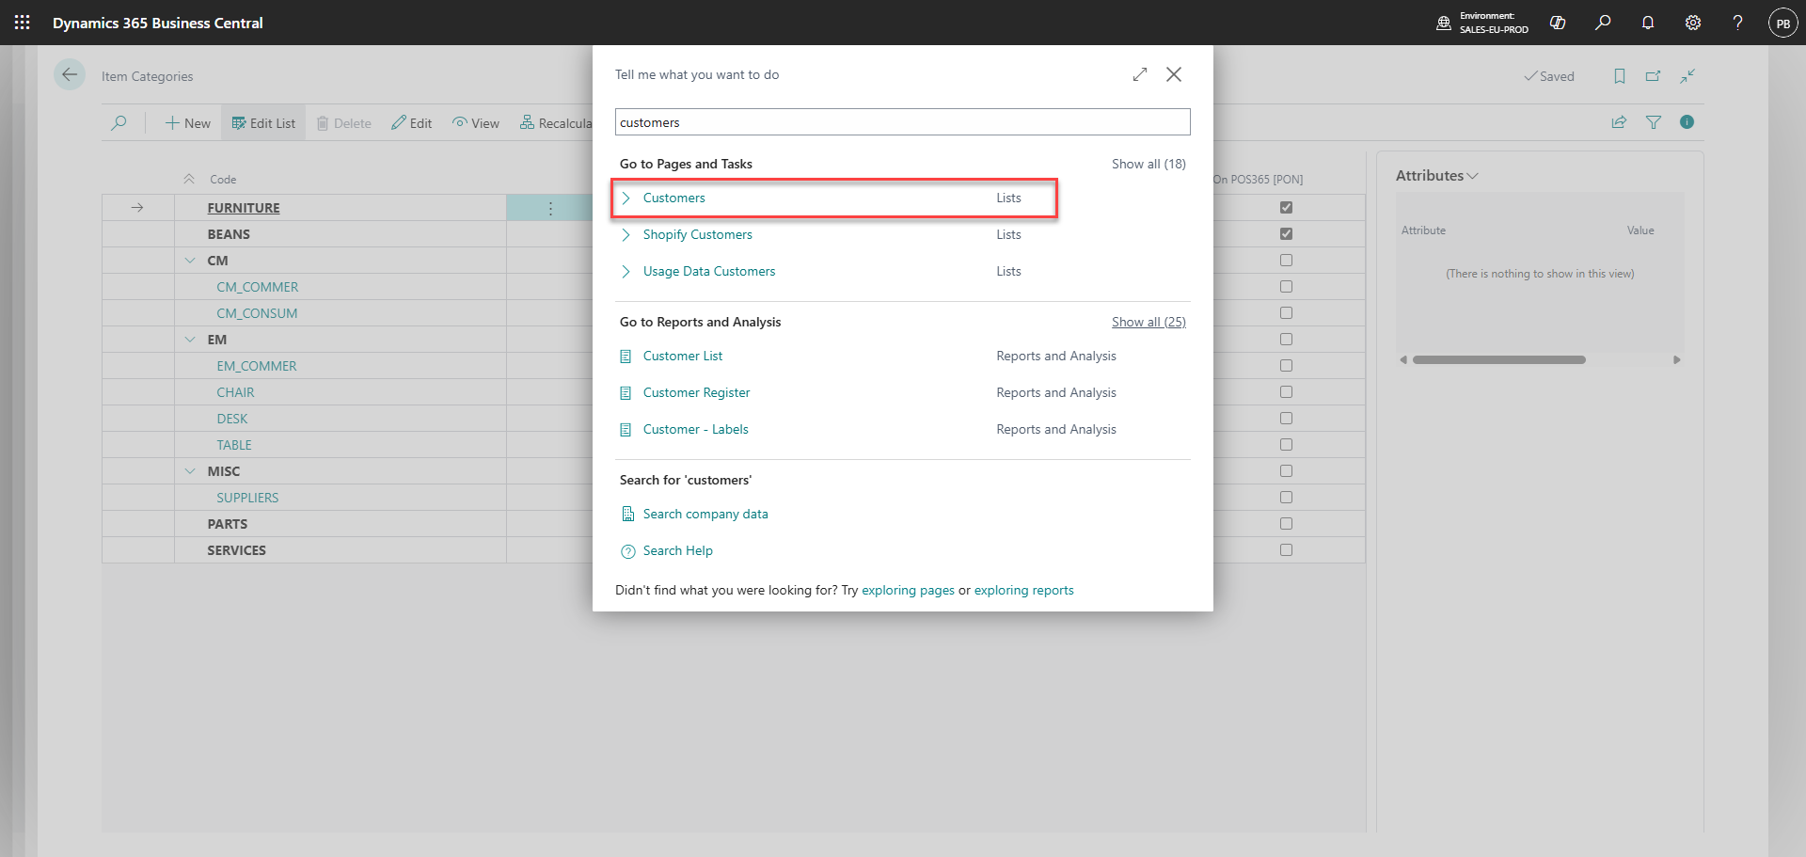The image size is (1806, 857).
Task: Expand the Attributes FactBox dropdown
Action: pyautogui.click(x=1473, y=176)
